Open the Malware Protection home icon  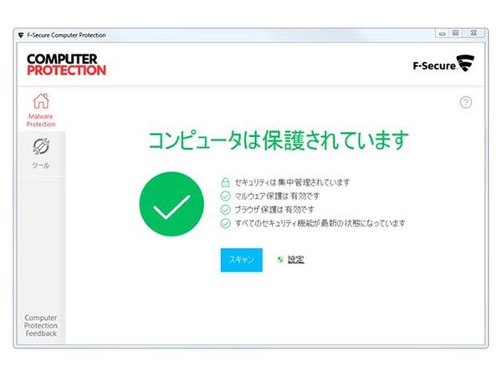point(41,101)
